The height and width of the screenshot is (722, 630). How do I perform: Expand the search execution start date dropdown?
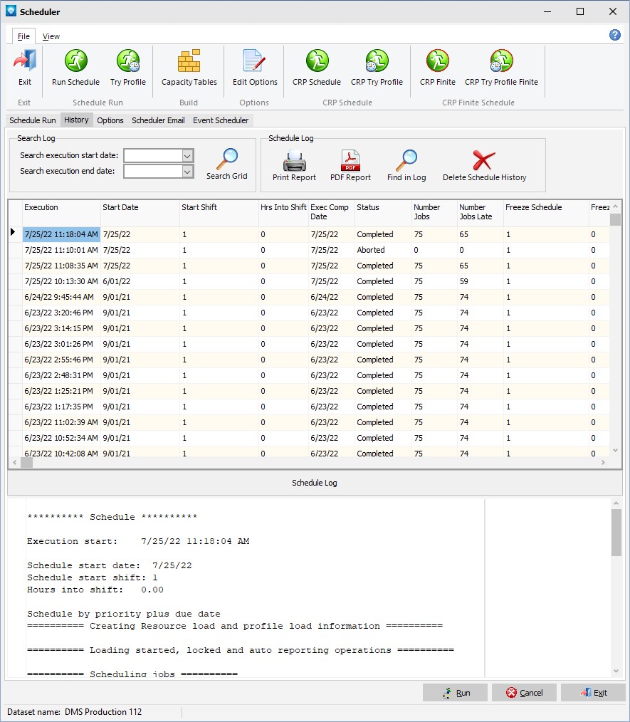click(188, 155)
